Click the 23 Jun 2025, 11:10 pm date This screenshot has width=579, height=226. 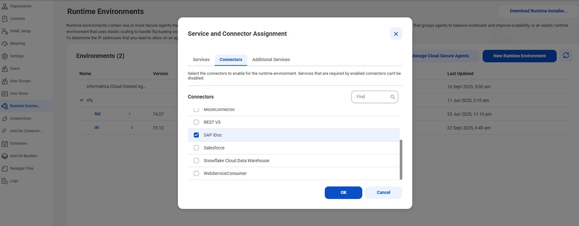click(469, 114)
